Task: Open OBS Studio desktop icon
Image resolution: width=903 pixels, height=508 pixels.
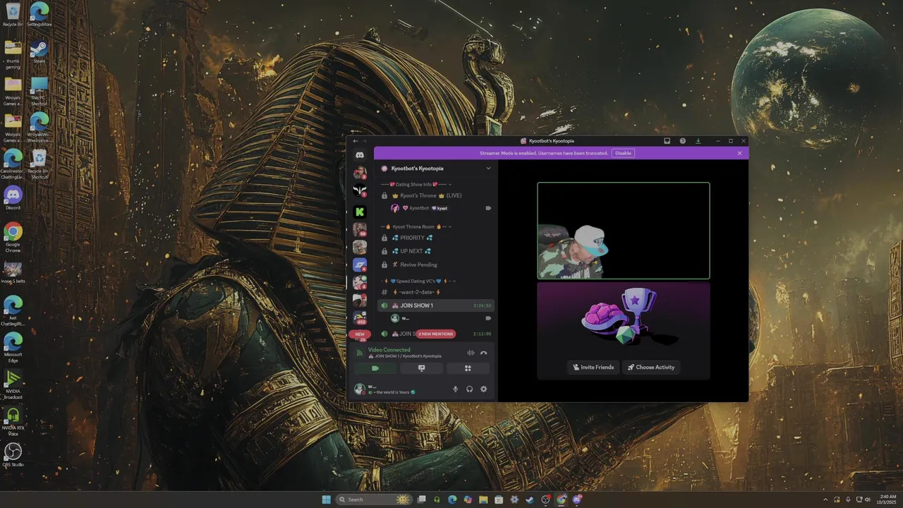Action: click(13, 455)
